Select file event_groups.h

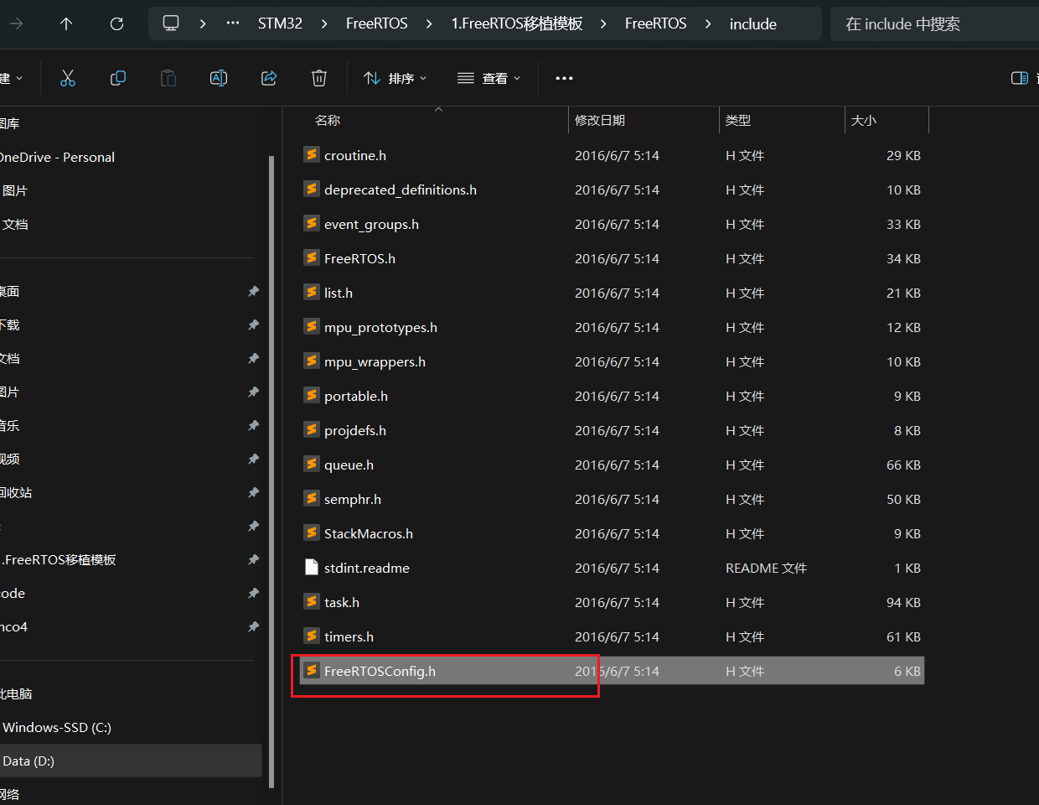371,224
